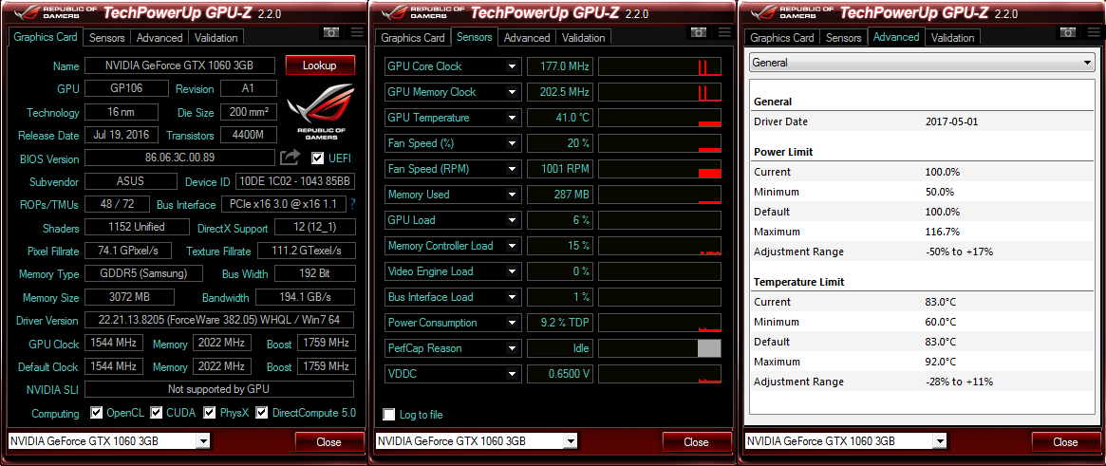
Task: Open GPU Temperature sensor dropdown
Action: (x=512, y=118)
